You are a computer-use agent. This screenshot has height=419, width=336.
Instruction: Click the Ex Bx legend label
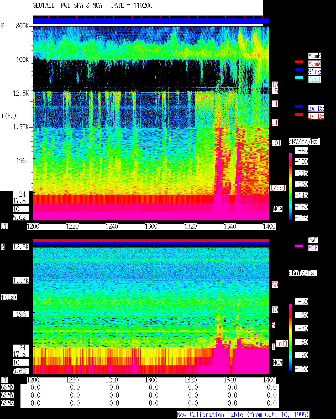point(316,108)
